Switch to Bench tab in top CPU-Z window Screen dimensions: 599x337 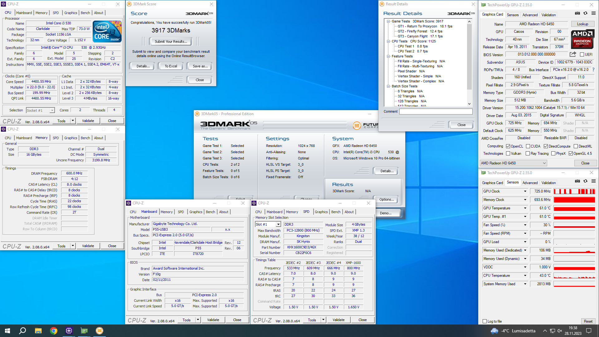pos(85,13)
